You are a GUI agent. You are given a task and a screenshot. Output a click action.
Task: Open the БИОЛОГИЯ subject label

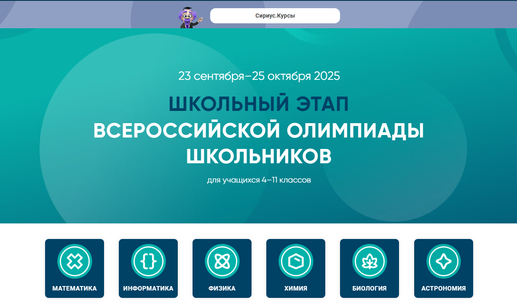370,288
